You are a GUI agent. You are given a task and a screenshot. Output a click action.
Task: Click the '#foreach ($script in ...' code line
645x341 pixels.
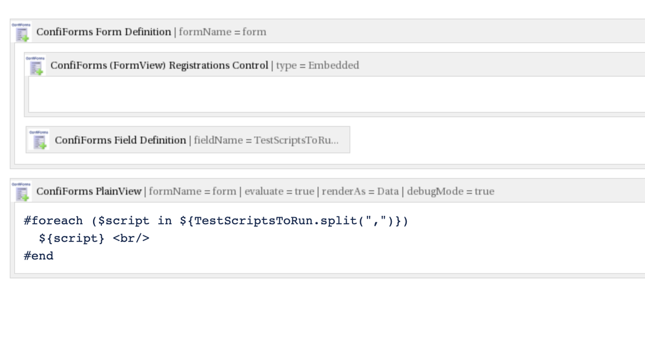216,221
